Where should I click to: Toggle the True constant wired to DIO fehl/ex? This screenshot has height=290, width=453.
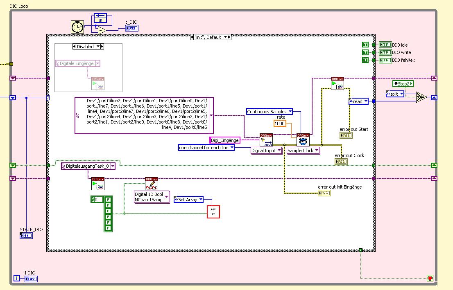tap(365, 60)
